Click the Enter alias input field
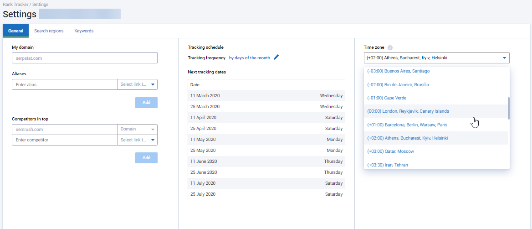The width and height of the screenshot is (532, 229). click(65, 84)
